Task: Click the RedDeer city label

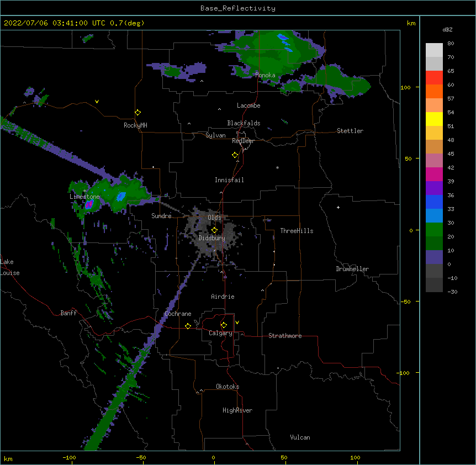Action: click(x=243, y=141)
